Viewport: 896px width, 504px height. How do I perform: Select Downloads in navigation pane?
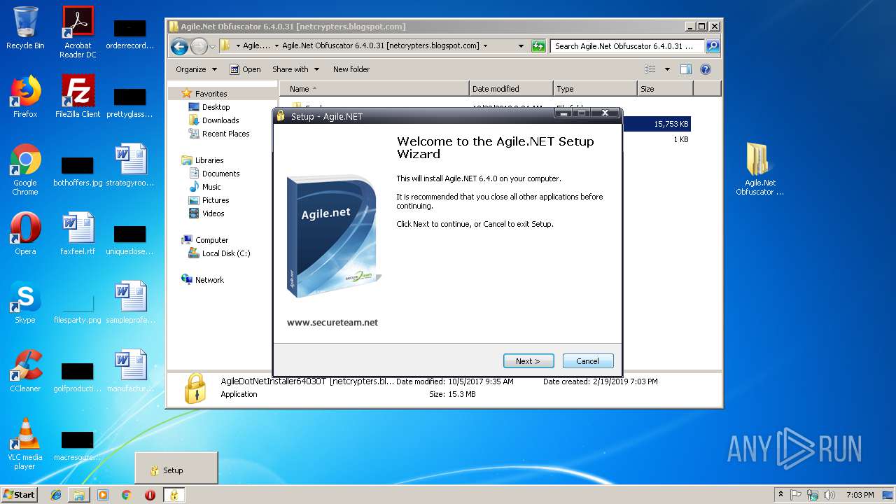[x=220, y=120]
